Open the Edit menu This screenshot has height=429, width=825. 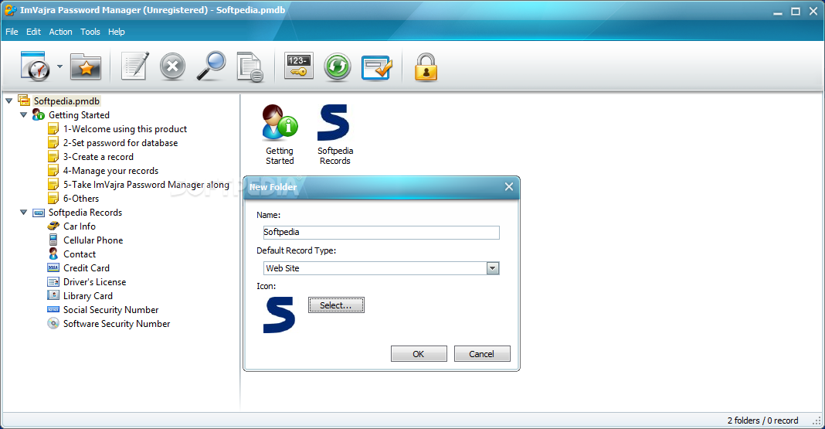tap(33, 32)
